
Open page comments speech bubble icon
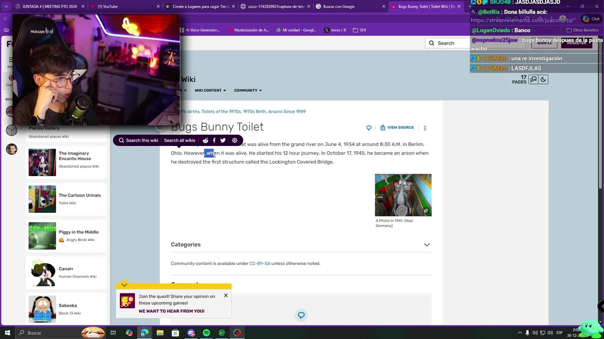(369, 128)
